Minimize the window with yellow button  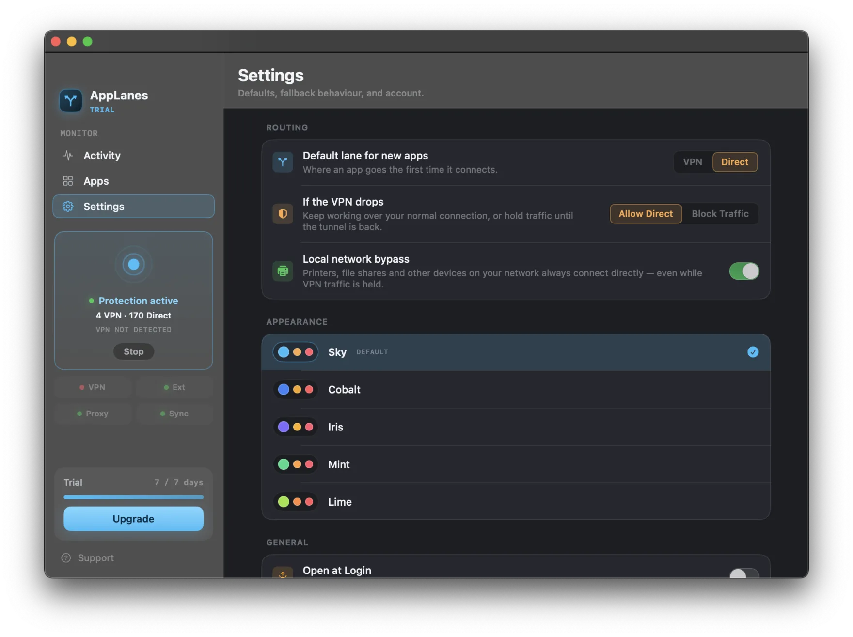pos(72,41)
